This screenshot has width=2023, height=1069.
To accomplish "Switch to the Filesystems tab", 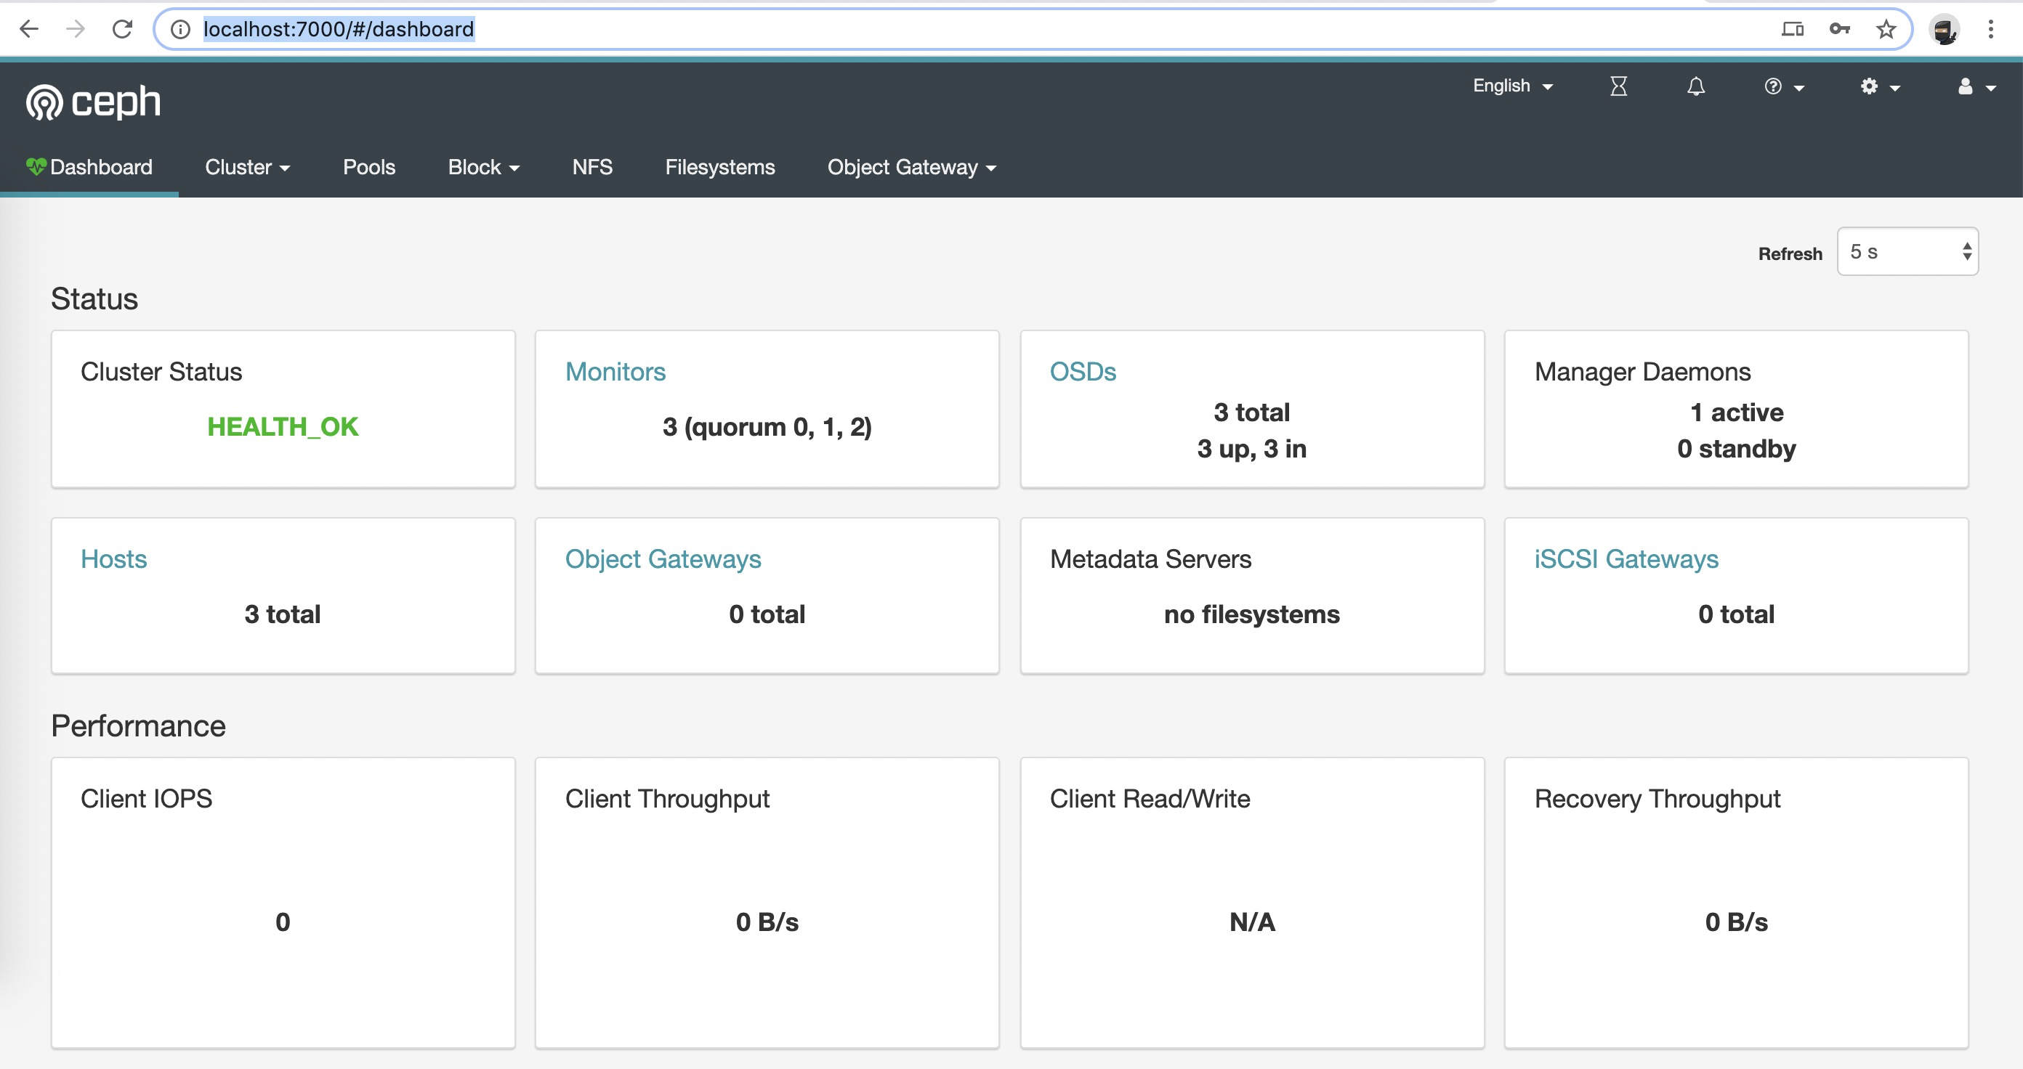I will [719, 167].
